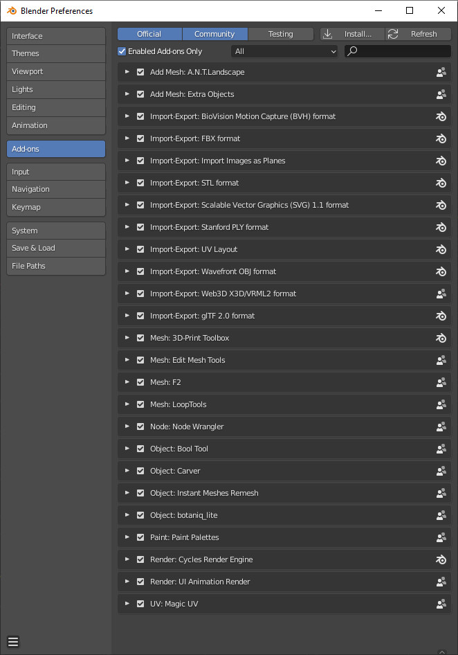Expand Stanford PLY format details
458x655 pixels.
click(x=127, y=227)
